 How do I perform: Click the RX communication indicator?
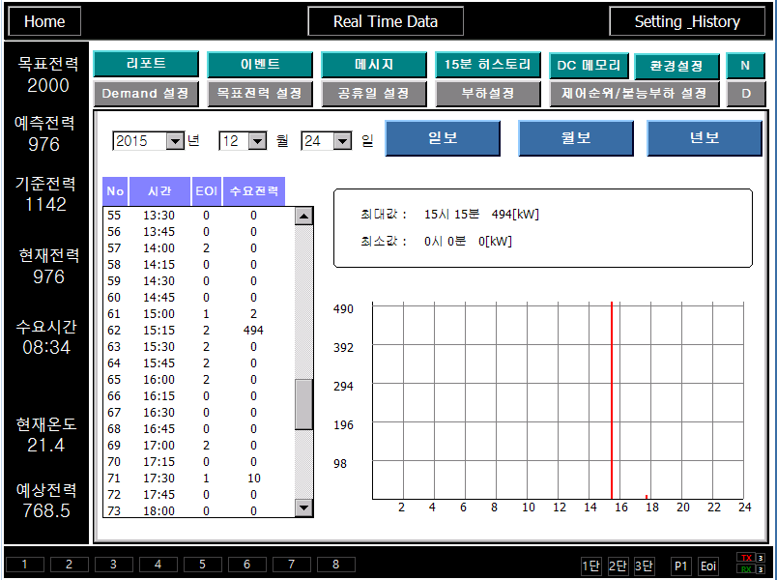(746, 569)
